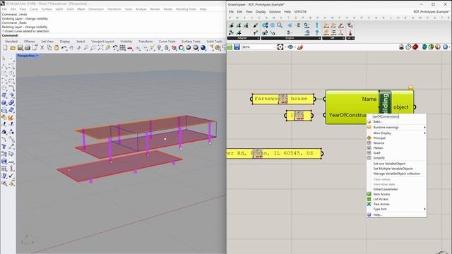
Task: Open SOFiSTiK menu in Grasshopper
Action: [300, 12]
